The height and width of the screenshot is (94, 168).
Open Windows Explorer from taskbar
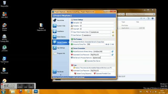pyautogui.click(x=13, y=92)
